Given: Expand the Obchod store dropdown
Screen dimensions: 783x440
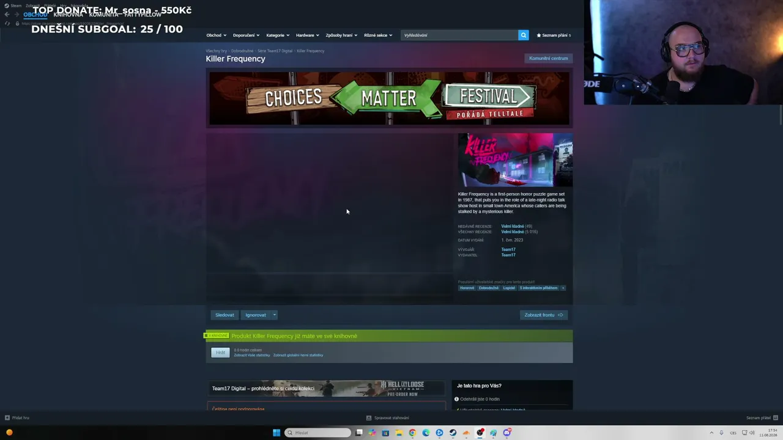Looking at the screenshot, I should tap(216, 35).
